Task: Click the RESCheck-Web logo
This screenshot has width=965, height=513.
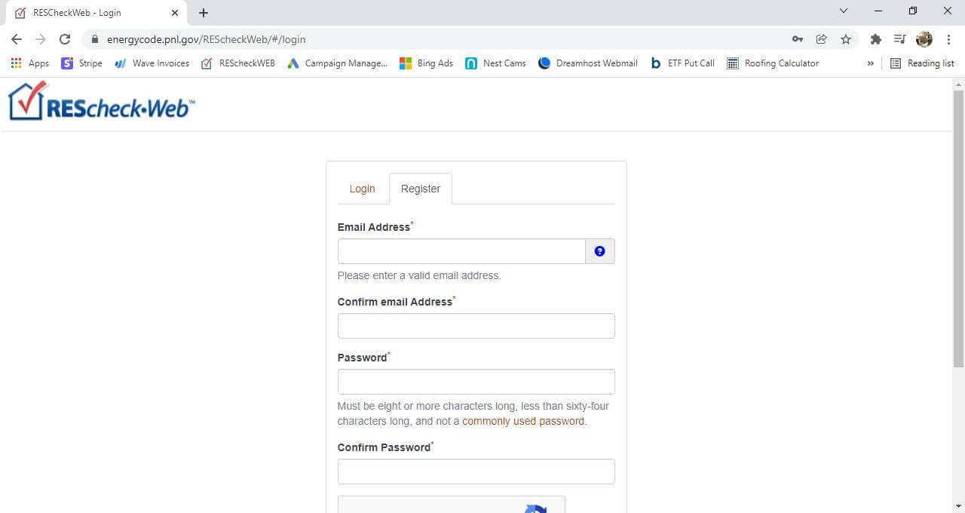Action: (x=101, y=102)
